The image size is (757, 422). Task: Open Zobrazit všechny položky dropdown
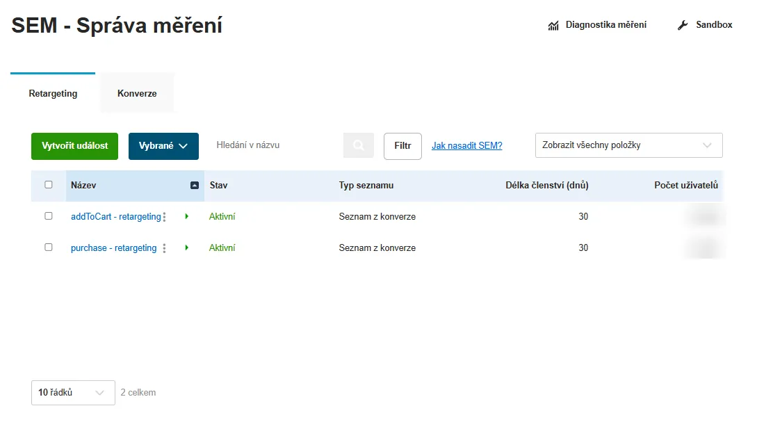click(628, 145)
